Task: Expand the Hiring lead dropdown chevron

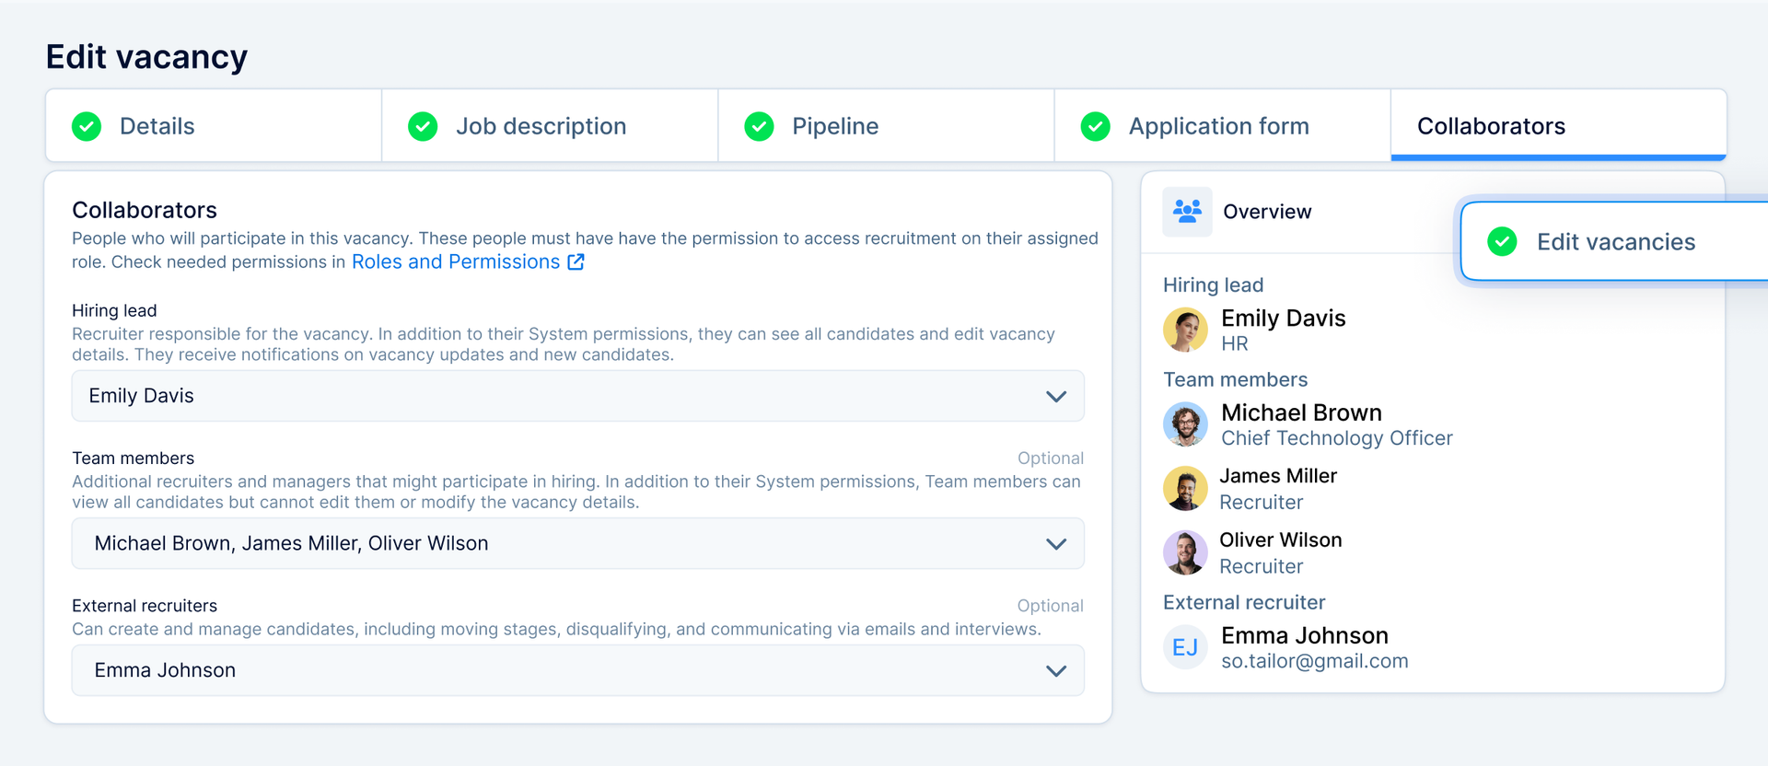Action: (x=1056, y=397)
